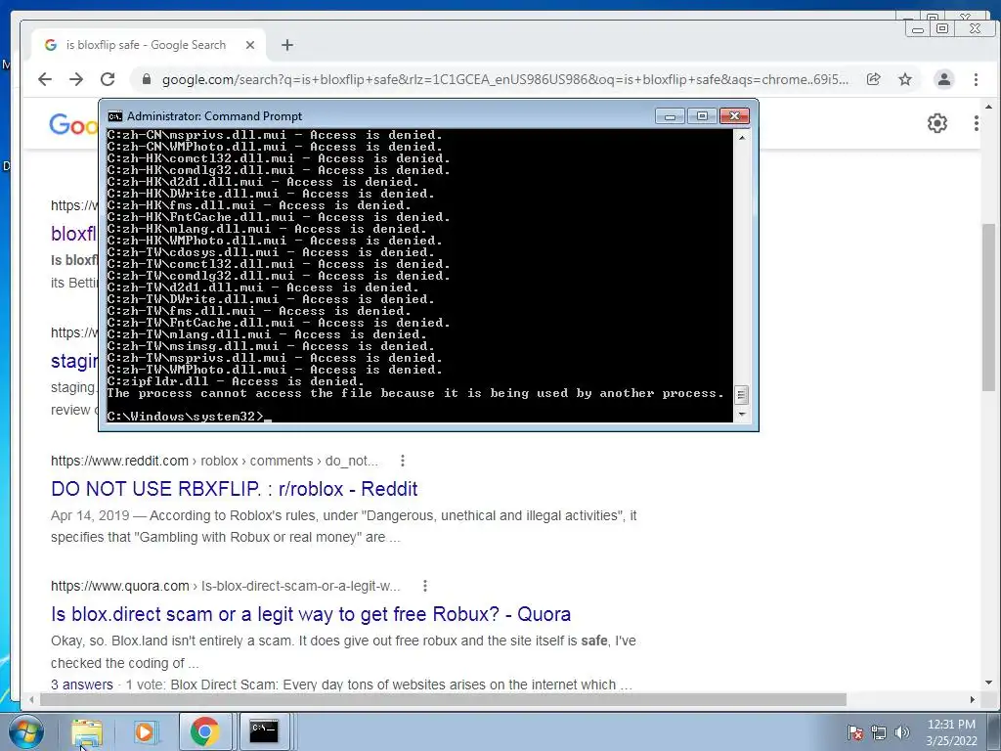Switch to Command Prompt taskbar button
1001x751 pixels.
pyautogui.click(x=264, y=731)
